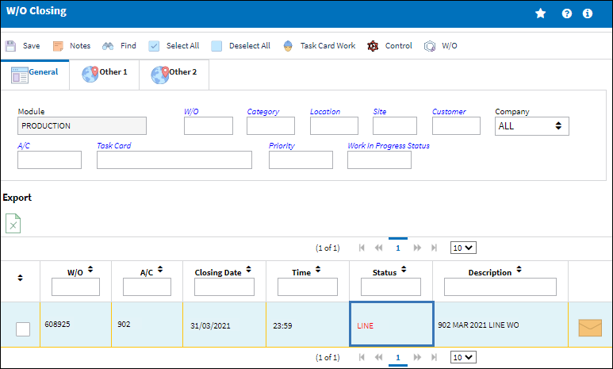Click the Priority label link
Screen dimensions: 613x369
282,145
